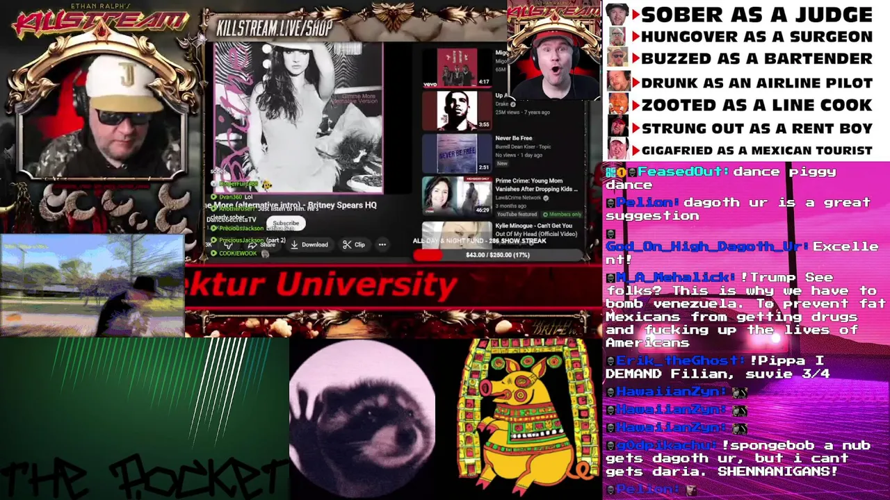Click the 'BUZZED AS A BARTENDER' row

click(x=741, y=58)
